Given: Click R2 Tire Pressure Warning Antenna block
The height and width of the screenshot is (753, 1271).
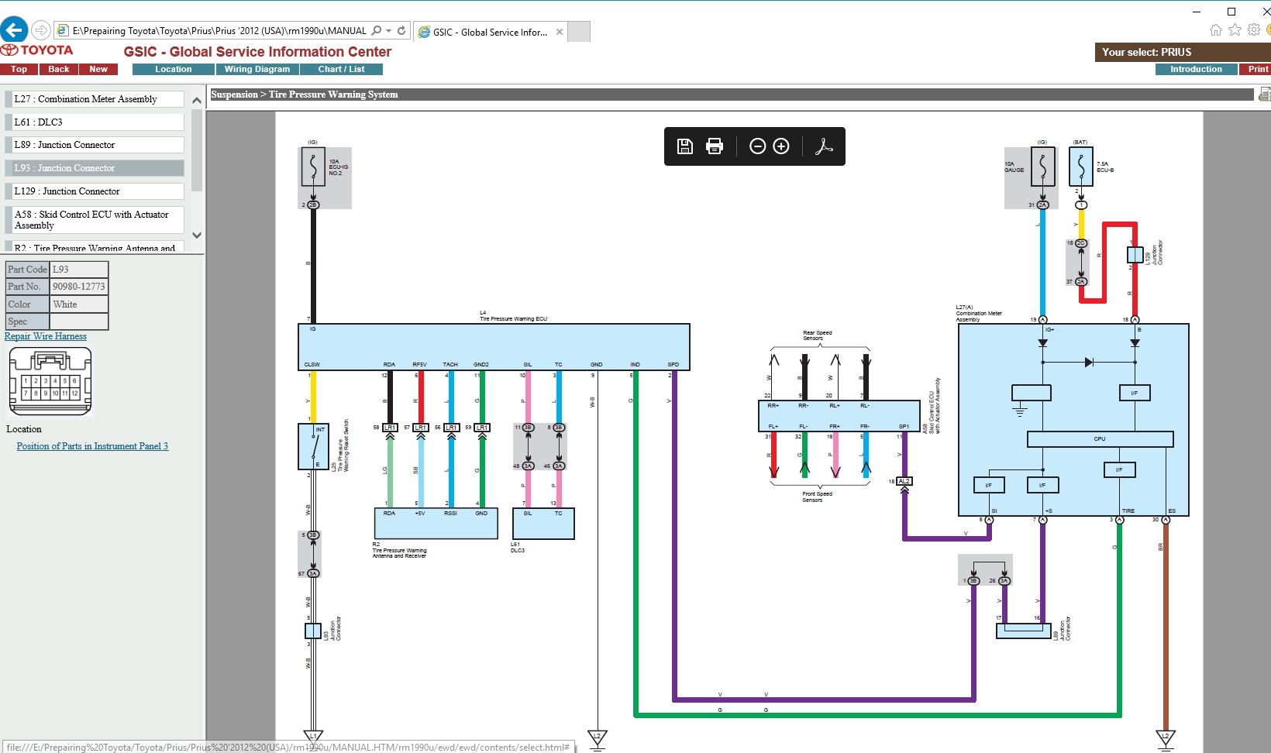Looking at the screenshot, I should coord(436,524).
